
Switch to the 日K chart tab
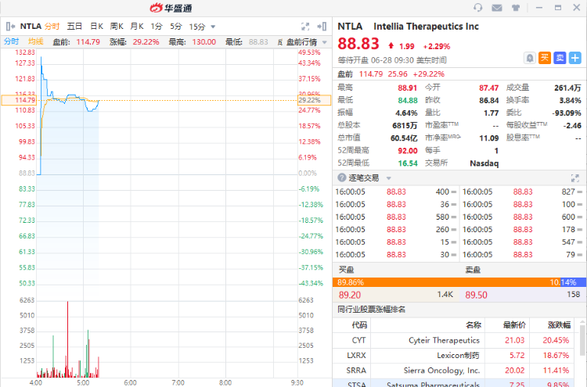[x=96, y=26]
